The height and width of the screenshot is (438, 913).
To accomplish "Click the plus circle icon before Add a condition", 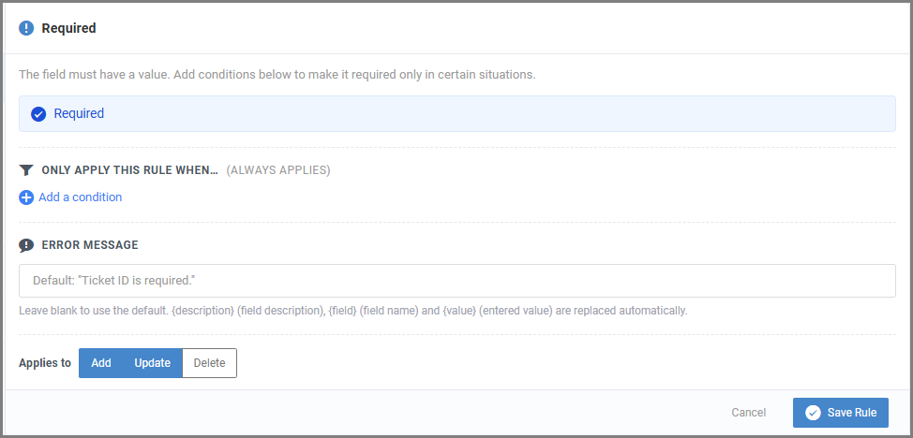I will tap(26, 197).
